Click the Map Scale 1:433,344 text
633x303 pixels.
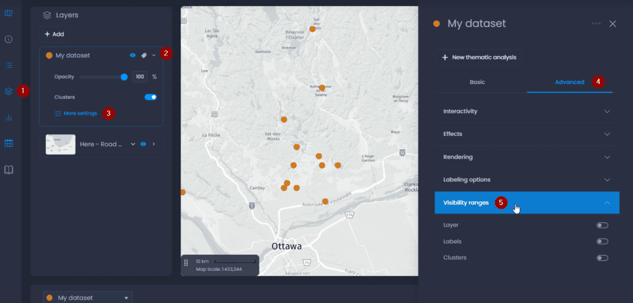[219, 269]
